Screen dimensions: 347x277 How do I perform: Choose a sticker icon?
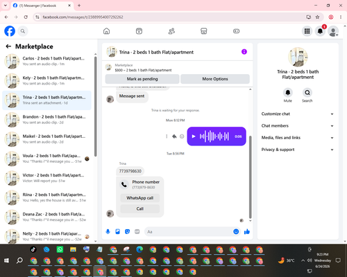pos(127,231)
